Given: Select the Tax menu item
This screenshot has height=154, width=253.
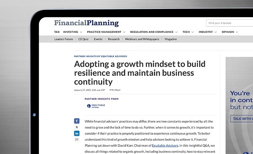Looking at the screenshot, I should (57, 32).
